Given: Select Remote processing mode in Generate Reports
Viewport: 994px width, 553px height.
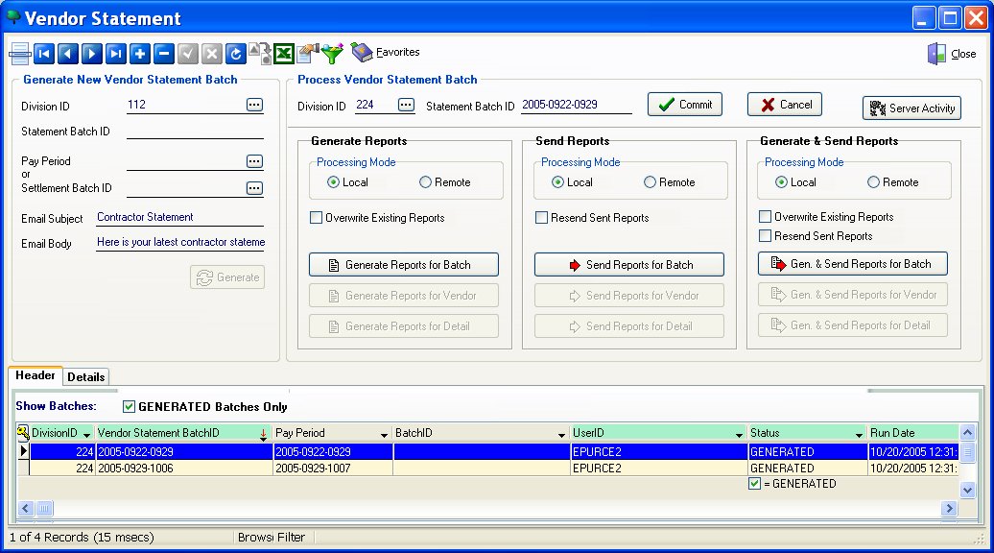Looking at the screenshot, I should pyautogui.click(x=425, y=182).
